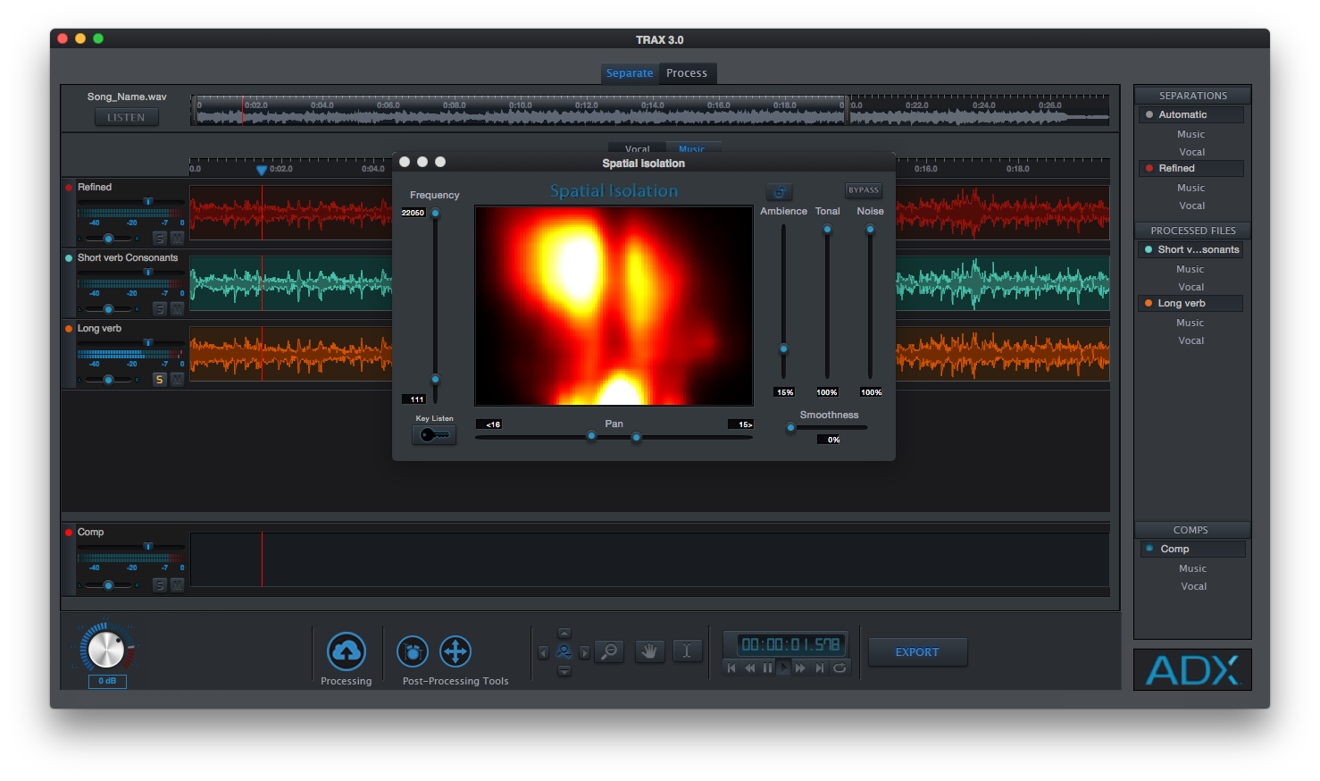Switch to the Process tab

[687, 73]
